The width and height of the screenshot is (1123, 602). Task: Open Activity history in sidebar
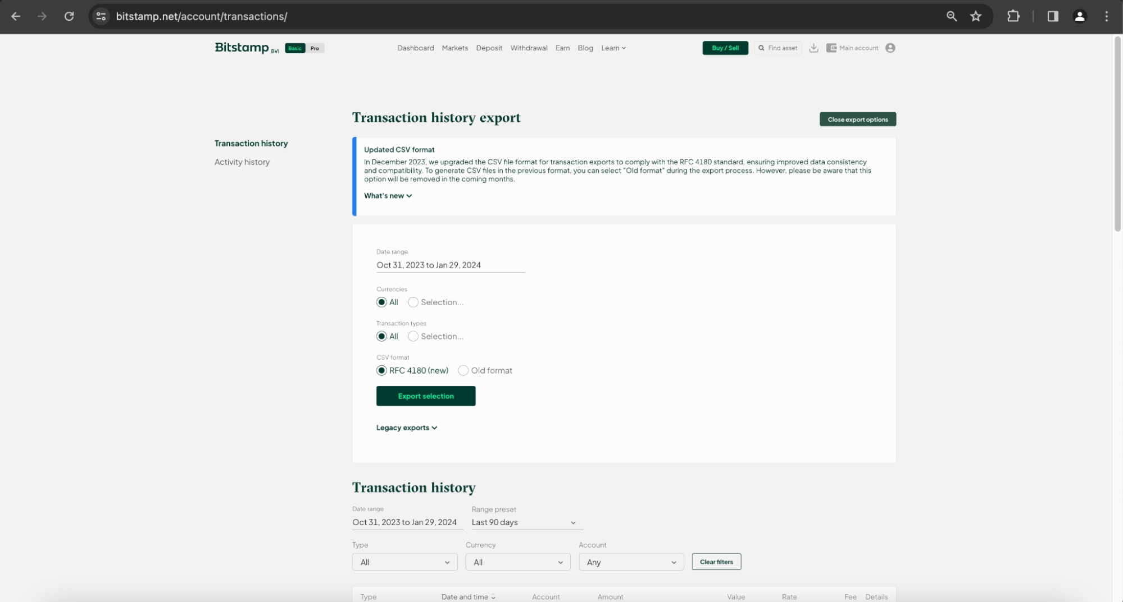click(242, 162)
